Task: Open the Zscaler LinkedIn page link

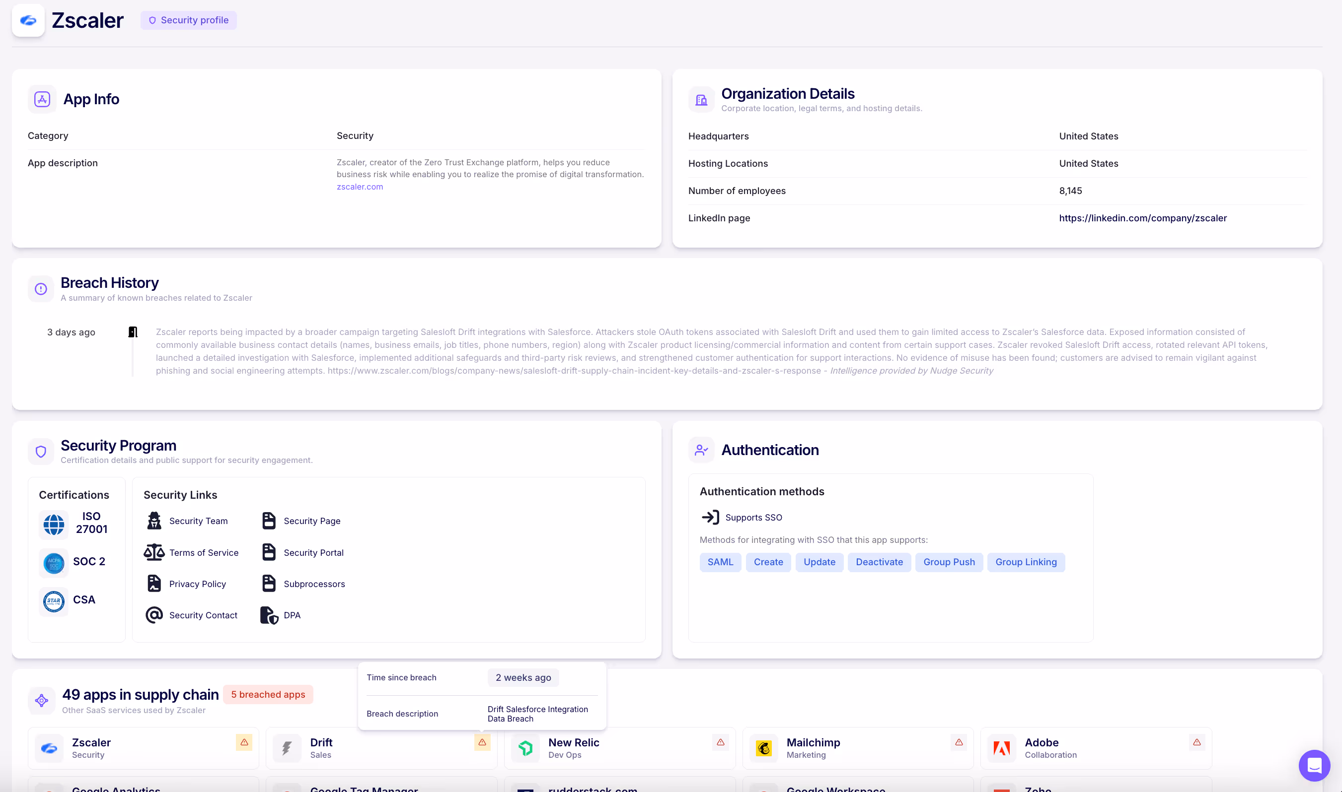Action: pyautogui.click(x=1142, y=218)
